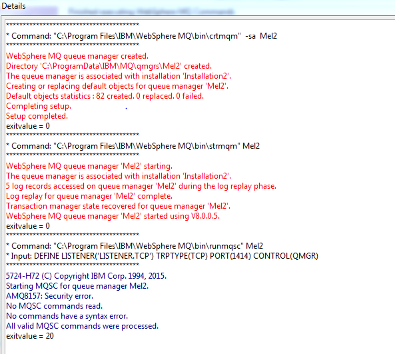Click the '5 log records accessed' line

tap(141, 186)
